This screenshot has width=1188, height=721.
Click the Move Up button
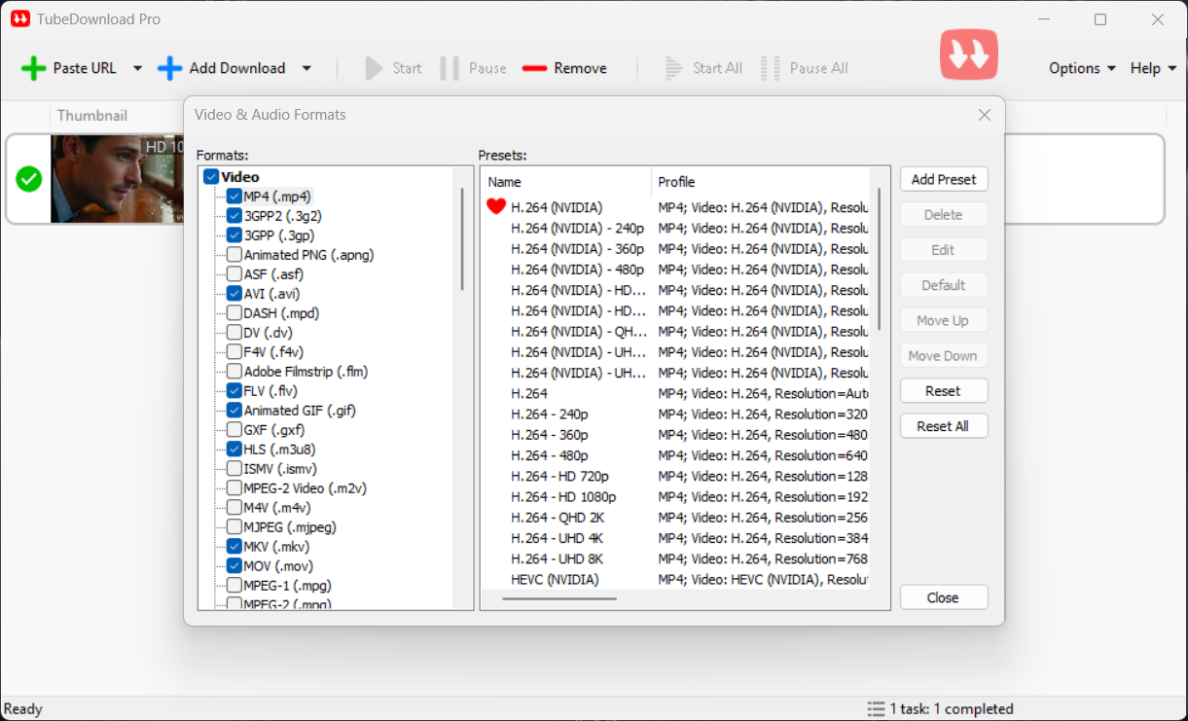[944, 320]
